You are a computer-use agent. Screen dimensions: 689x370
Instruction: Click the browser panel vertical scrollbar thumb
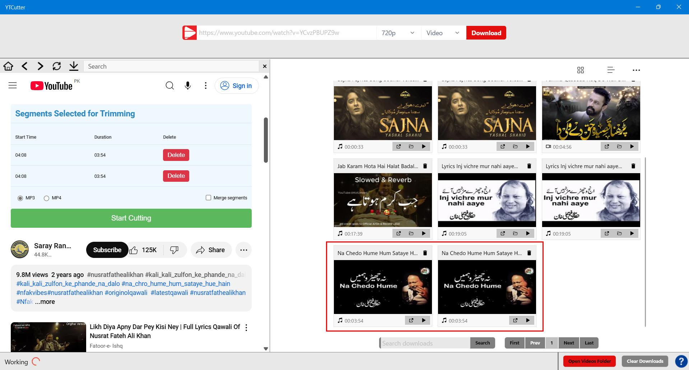pos(266,140)
